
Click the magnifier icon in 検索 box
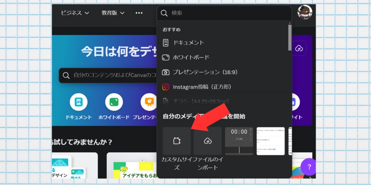click(x=164, y=13)
